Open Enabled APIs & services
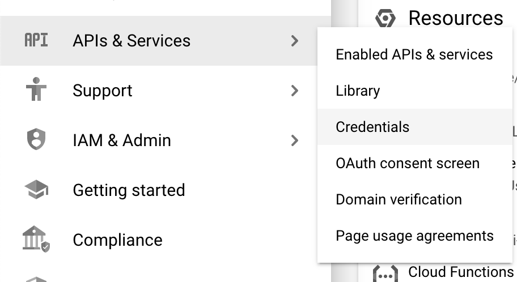517x282 pixels. (414, 54)
